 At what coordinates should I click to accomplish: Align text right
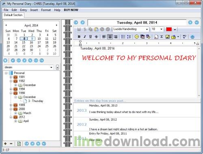(x=116, y=37)
